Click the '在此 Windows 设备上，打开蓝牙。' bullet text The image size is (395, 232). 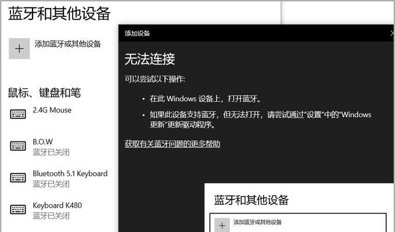pos(205,99)
